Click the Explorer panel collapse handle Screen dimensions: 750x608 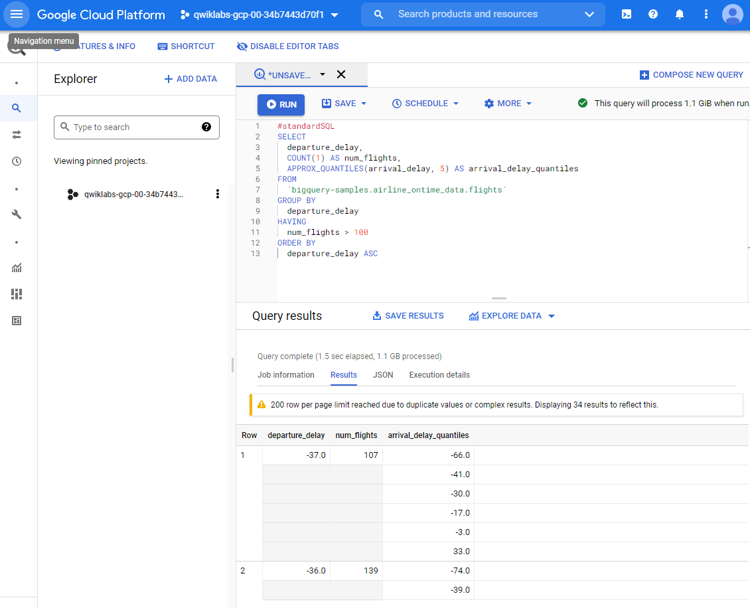tap(232, 365)
